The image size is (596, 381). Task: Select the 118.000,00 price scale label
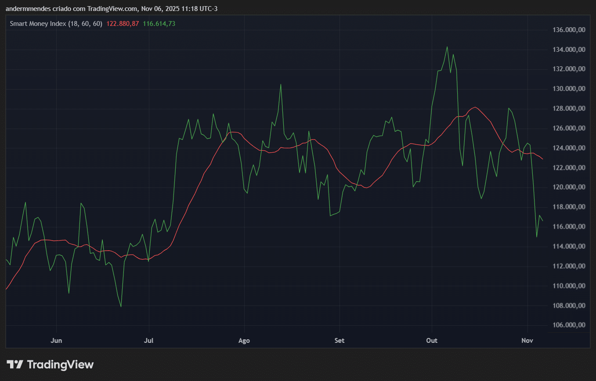click(568, 207)
